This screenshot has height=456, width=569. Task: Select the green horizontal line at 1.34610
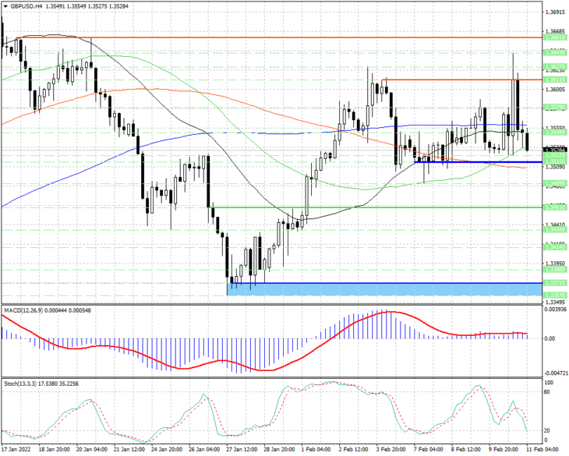[x=375, y=207]
